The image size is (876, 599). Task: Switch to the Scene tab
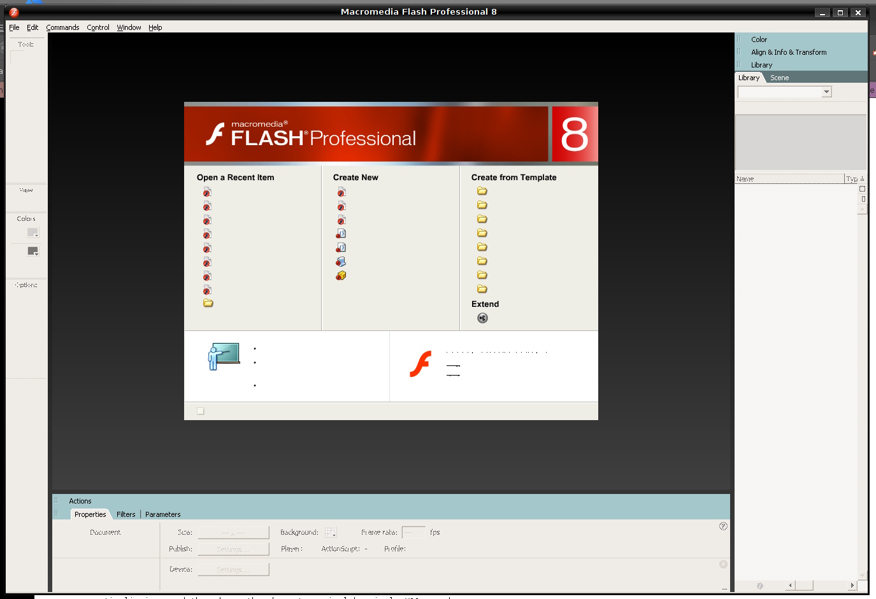(779, 78)
